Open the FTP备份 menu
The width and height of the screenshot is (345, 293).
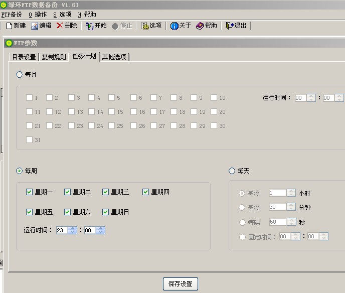(x=12, y=15)
